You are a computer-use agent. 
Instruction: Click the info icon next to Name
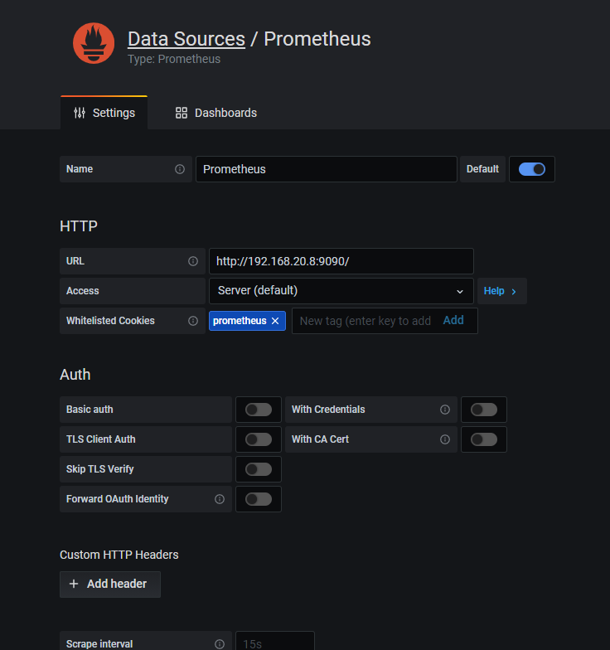point(180,169)
